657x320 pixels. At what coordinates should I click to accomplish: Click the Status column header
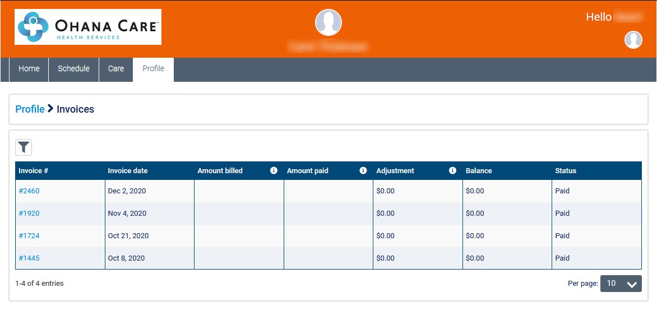pos(566,171)
